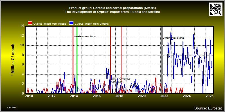Viewport: 225px width, 112px height.
Task: Click the blue Ukraine legend swatch
Action: click(x=71, y=23)
